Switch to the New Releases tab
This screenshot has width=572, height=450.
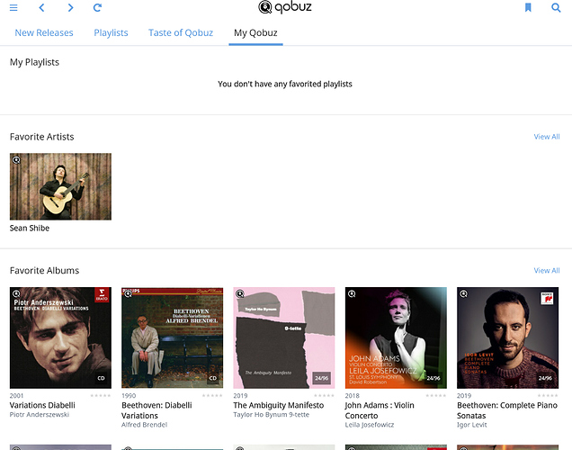click(44, 32)
